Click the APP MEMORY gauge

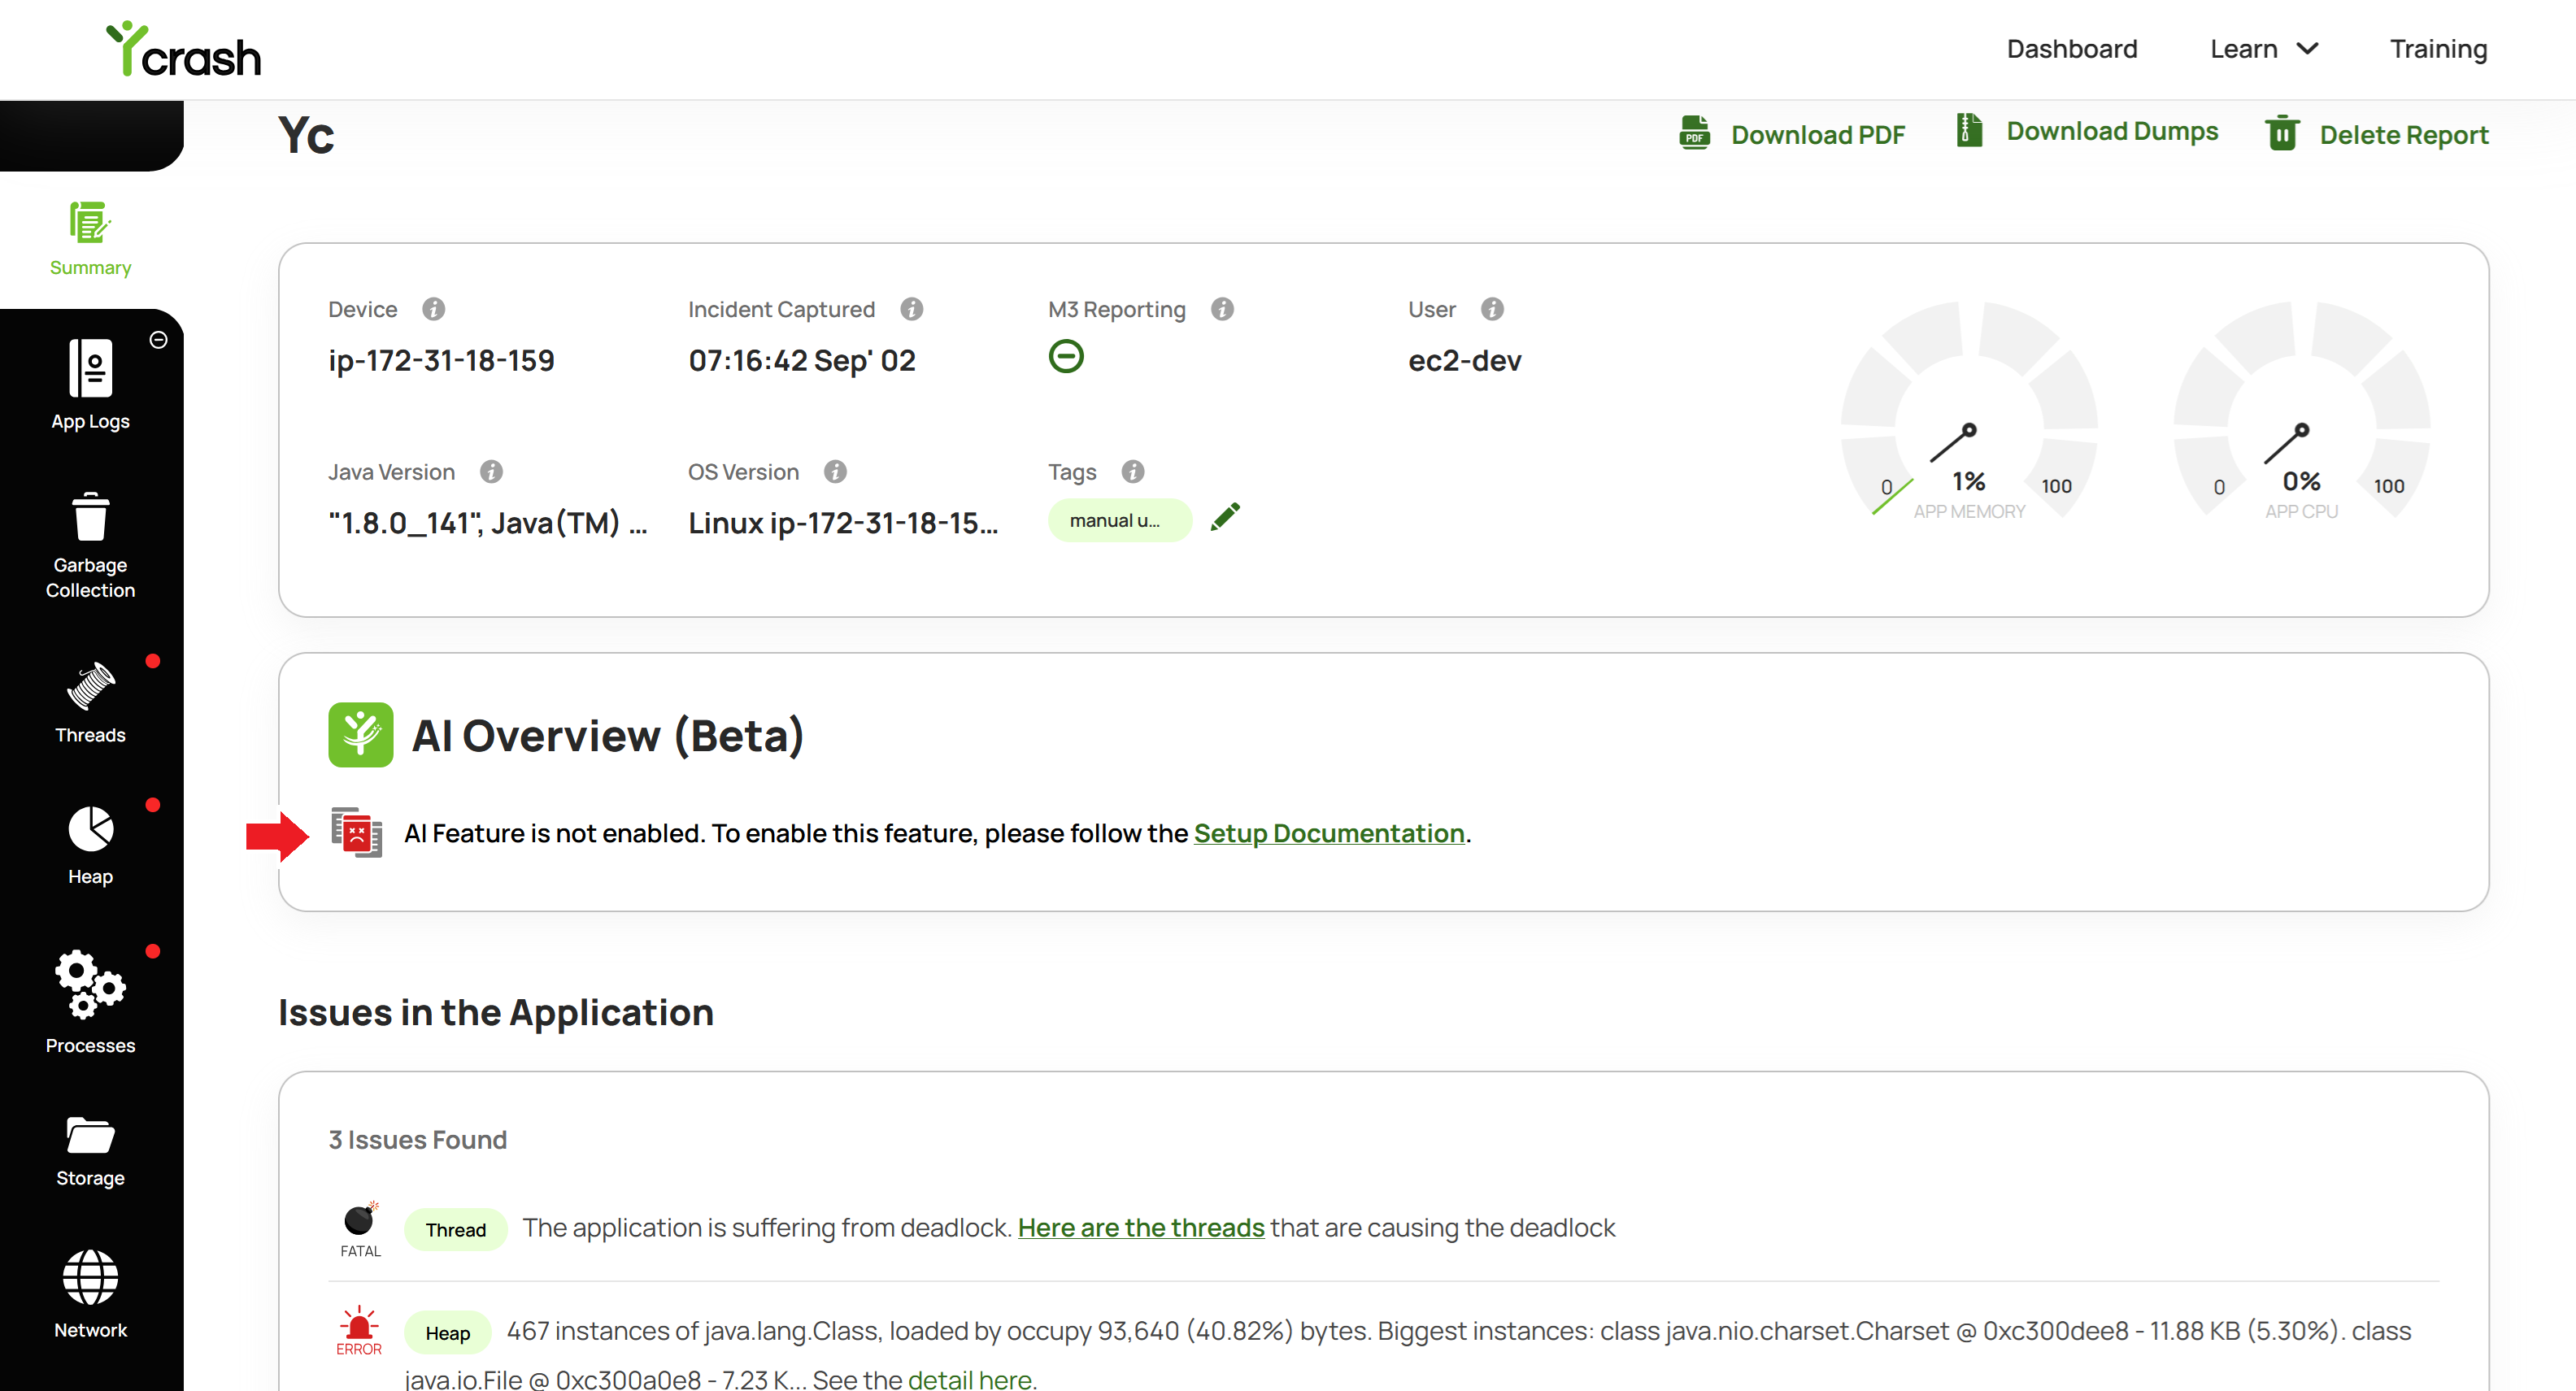(1969, 412)
